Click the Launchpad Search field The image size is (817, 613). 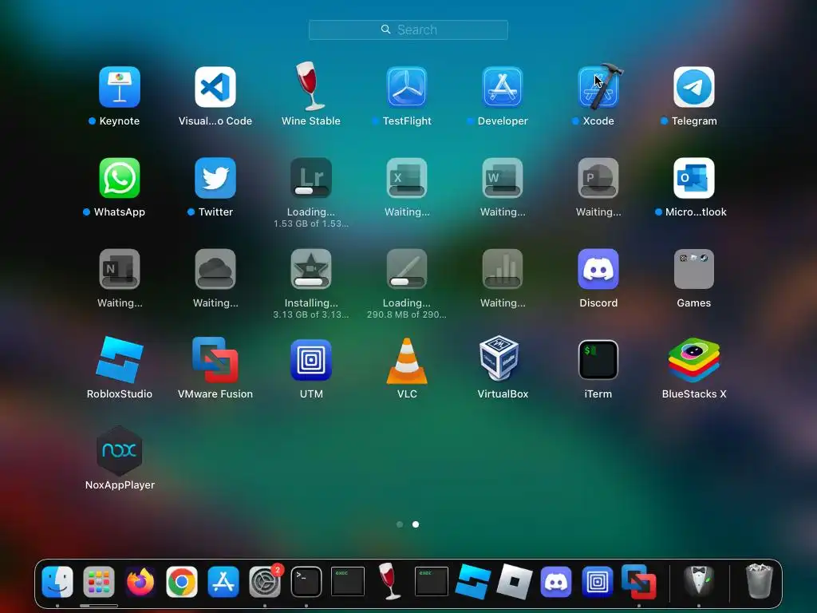click(x=408, y=30)
